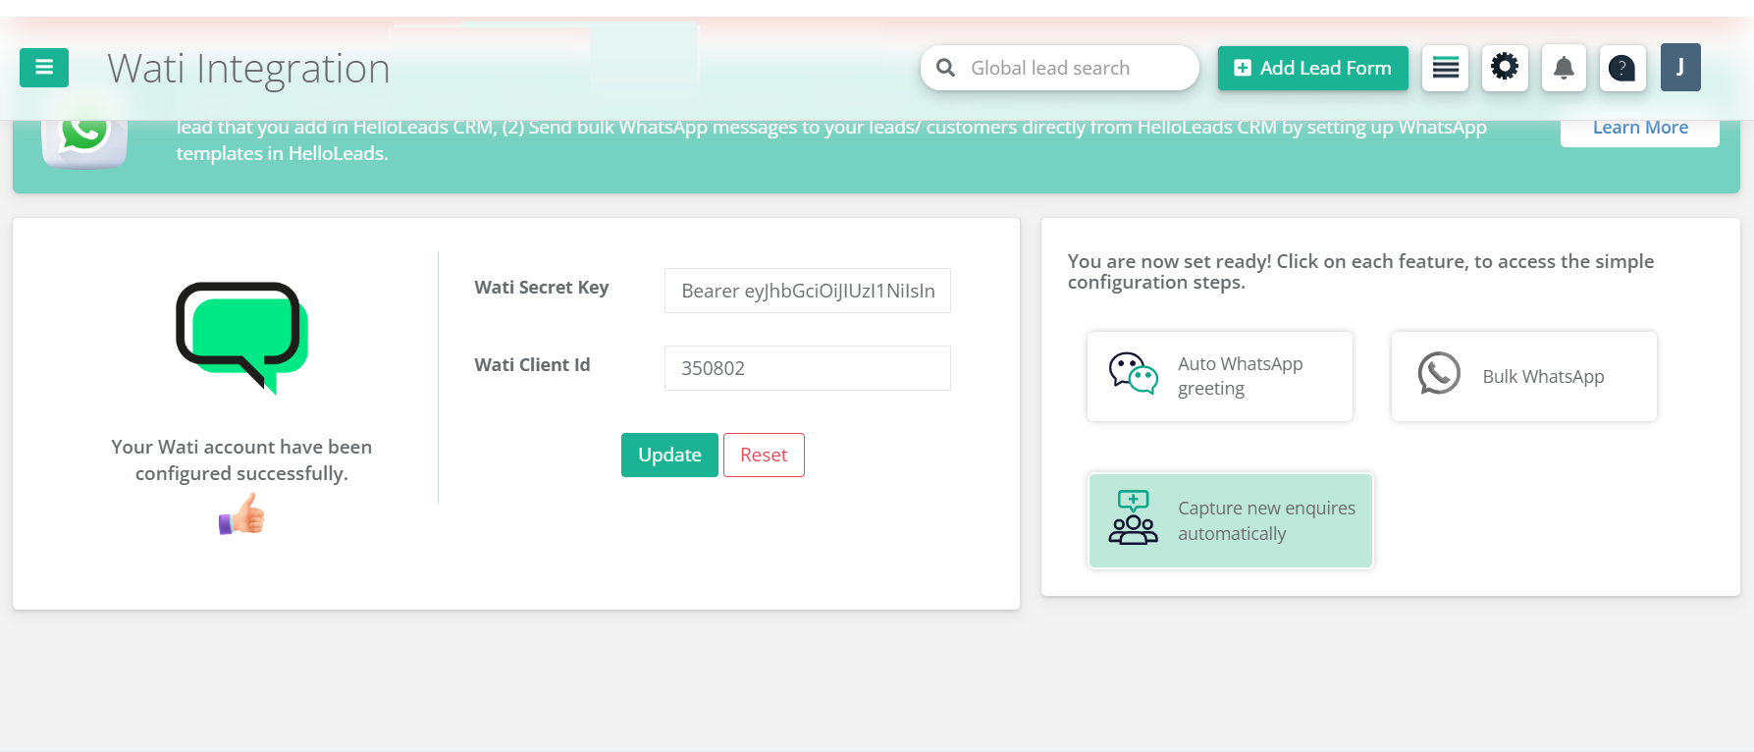Click the 'configured successfully' message text
The image size is (1754, 752).
[x=241, y=459]
